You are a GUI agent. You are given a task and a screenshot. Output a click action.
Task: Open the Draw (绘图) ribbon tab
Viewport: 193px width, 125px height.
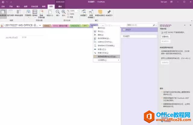(25, 6)
